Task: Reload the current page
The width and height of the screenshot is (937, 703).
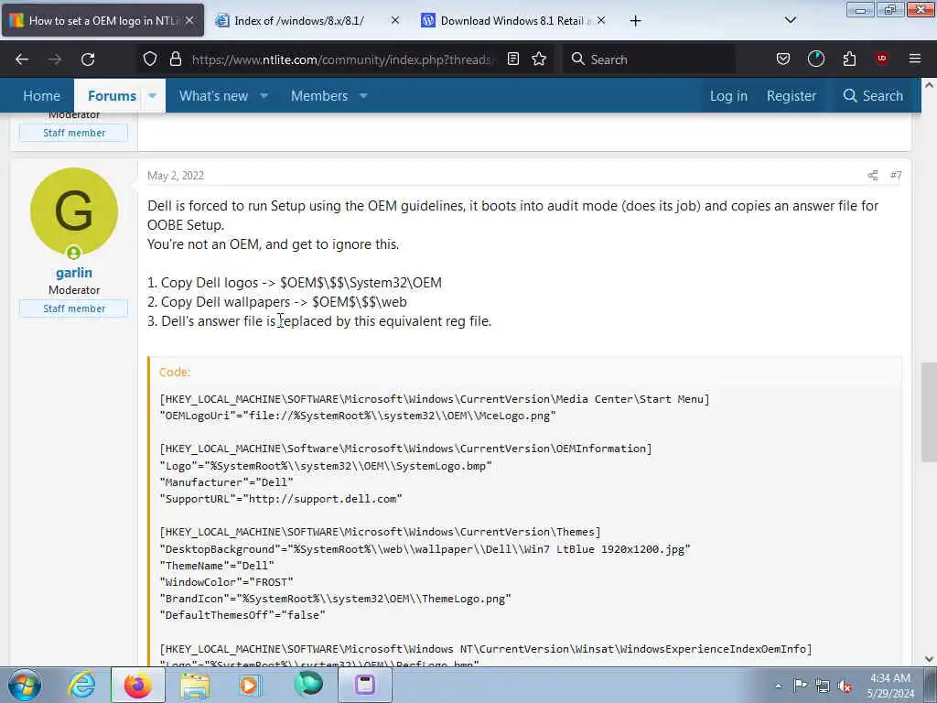Action: (88, 59)
